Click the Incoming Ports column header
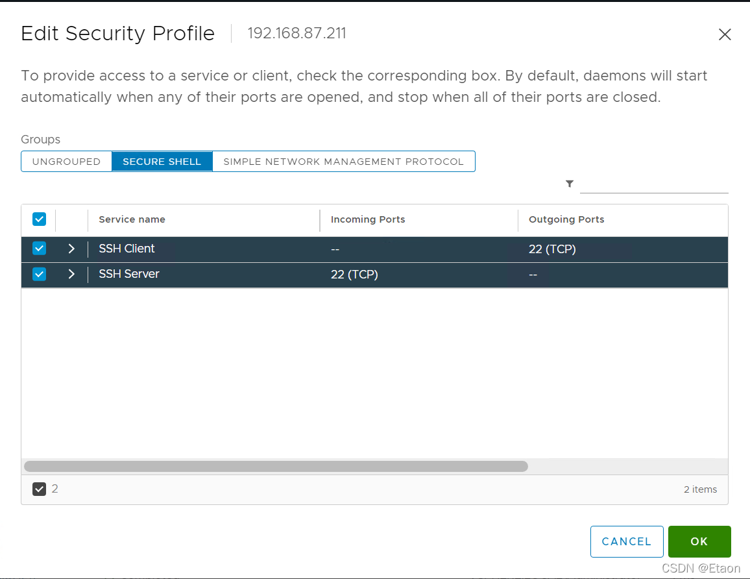The height and width of the screenshot is (579, 750). click(368, 219)
